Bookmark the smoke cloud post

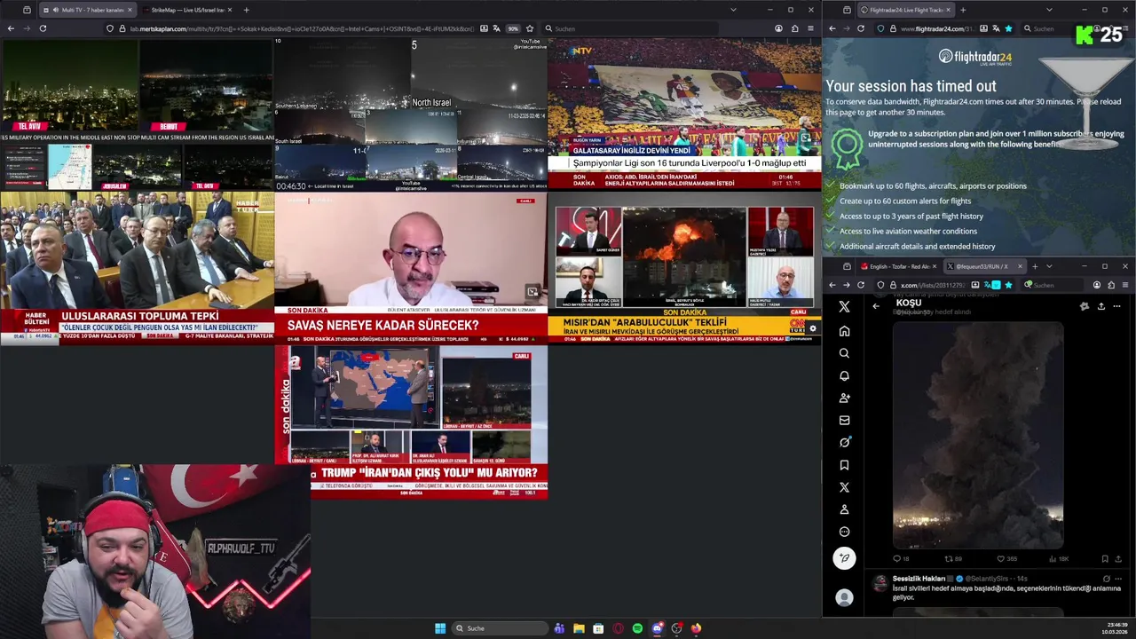point(1104,559)
